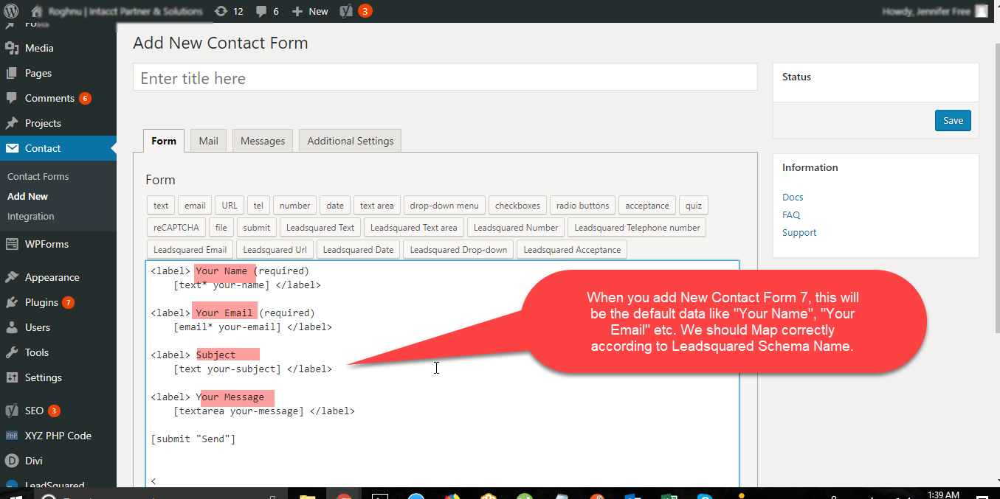Insert Leadsquared Number tag

click(516, 228)
